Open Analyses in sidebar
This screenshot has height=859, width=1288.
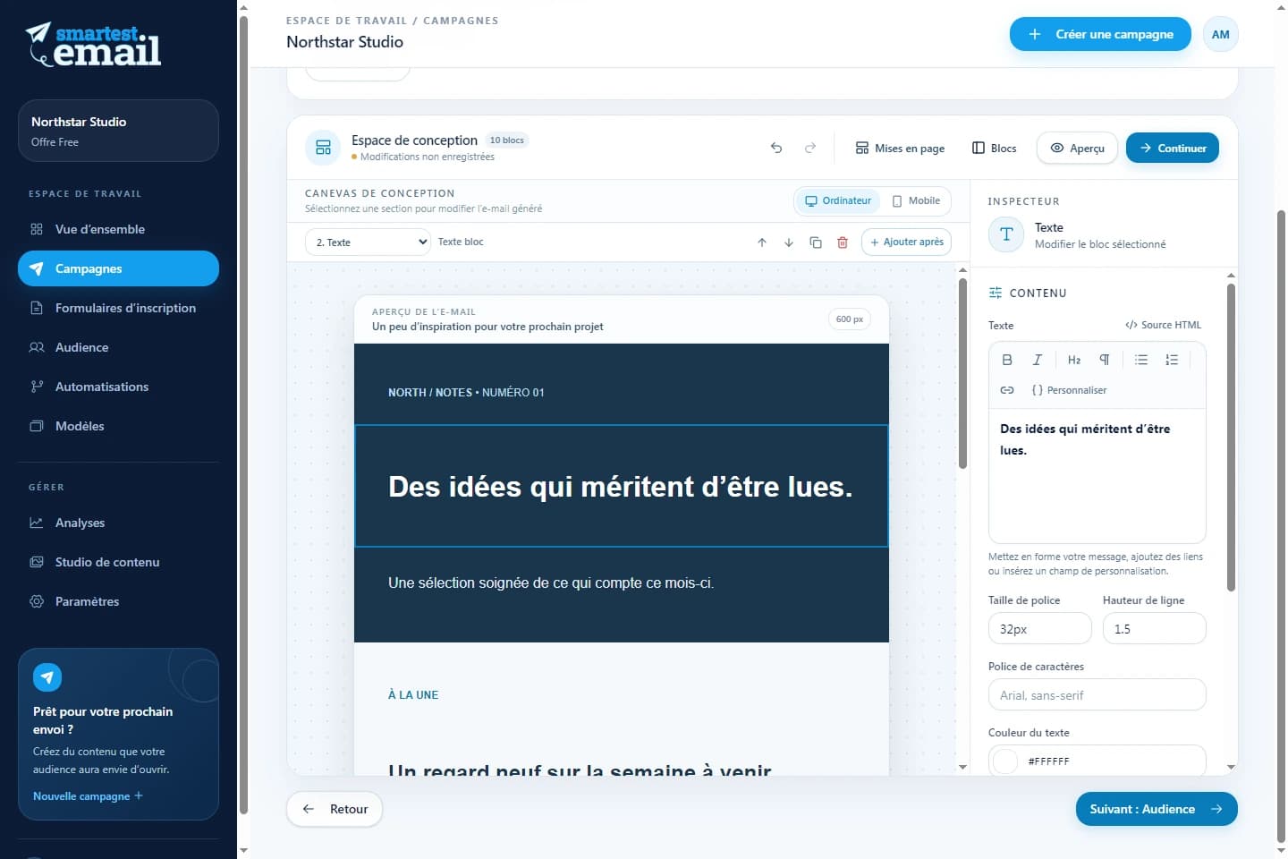[118, 523]
